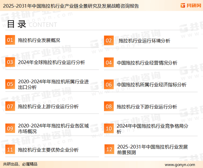Select 拖拉机行业上游行业运行分析 entry

click(x=48, y=107)
